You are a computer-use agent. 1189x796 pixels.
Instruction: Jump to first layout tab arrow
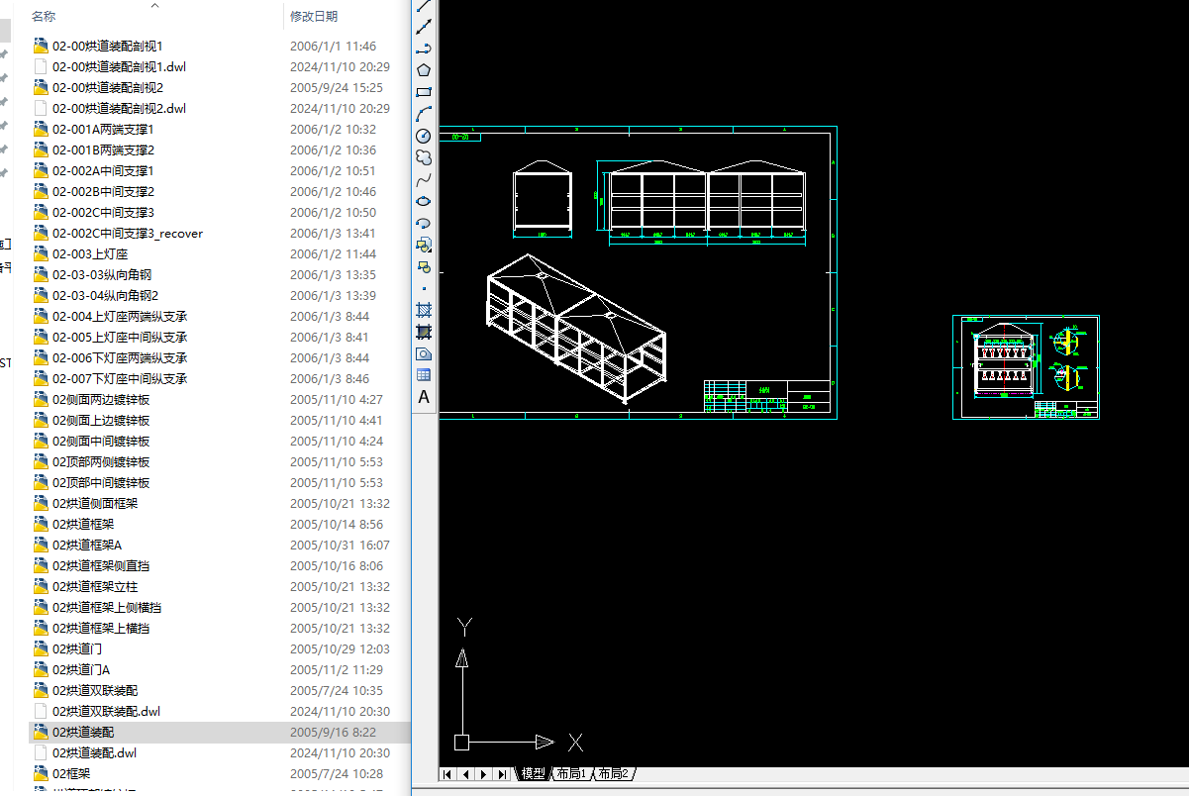(x=447, y=773)
